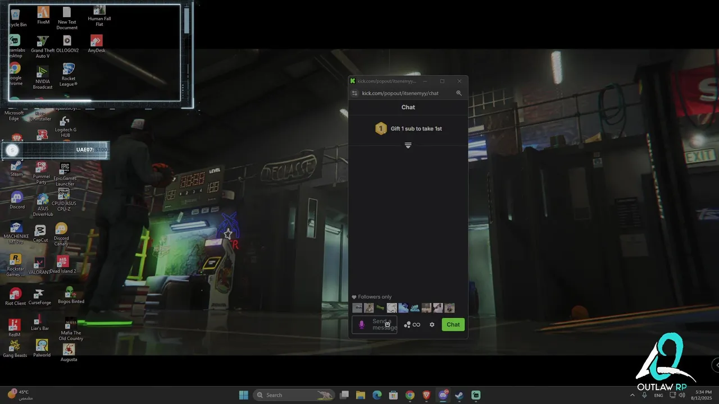Open Rockstar Games launcher shortcut

point(16,265)
